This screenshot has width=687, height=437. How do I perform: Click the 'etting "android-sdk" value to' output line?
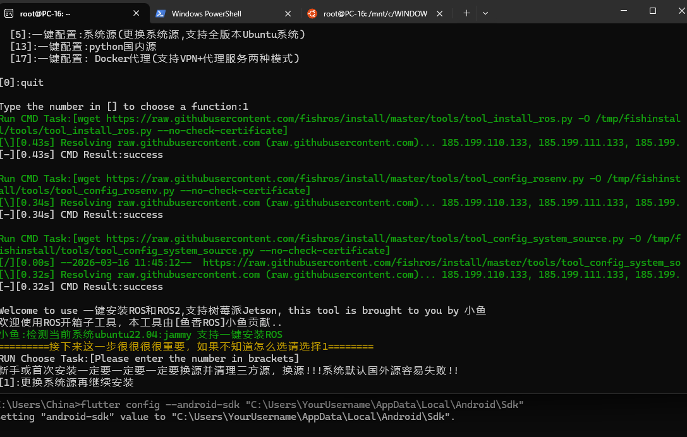tap(228, 416)
